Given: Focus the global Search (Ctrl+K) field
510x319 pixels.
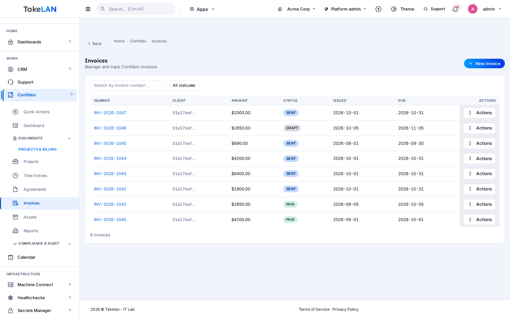Looking at the screenshot, I should [136, 9].
